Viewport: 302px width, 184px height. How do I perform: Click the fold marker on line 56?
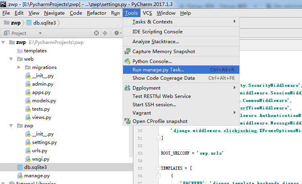pyautogui.click(x=158, y=176)
